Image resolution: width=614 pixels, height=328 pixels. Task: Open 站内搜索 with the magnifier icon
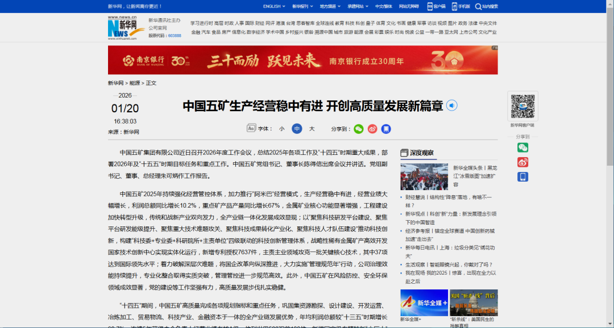pyautogui.click(x=479, y=6)
